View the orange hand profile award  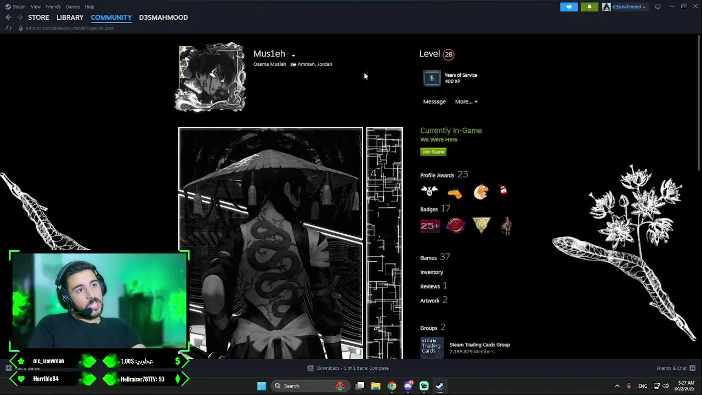tap(455, 193)
